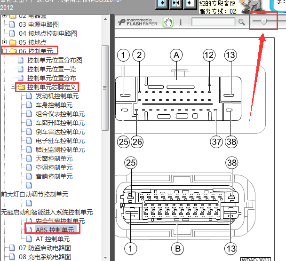Open AT 控制单元 entry
This screenshot has height=261, width=286.
[x=53, y=239]
